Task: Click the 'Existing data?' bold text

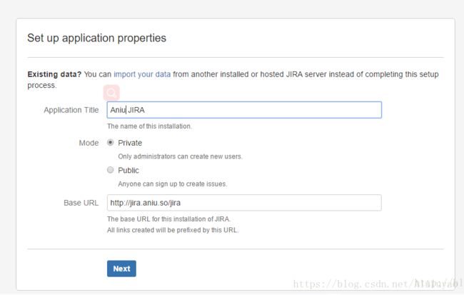Action: tap(54, 74)
